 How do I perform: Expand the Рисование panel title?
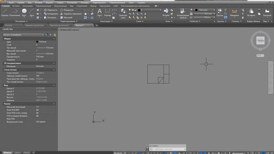tap(21, 21)
